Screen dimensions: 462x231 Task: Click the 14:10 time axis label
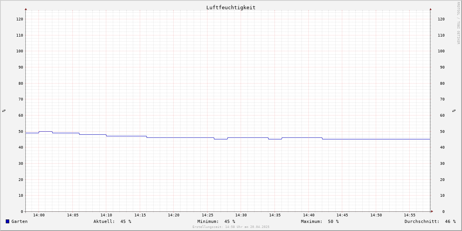(106, 215)
